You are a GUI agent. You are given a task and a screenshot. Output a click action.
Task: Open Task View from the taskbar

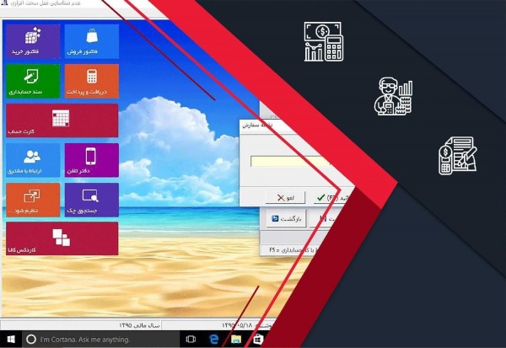coord(191,340)
